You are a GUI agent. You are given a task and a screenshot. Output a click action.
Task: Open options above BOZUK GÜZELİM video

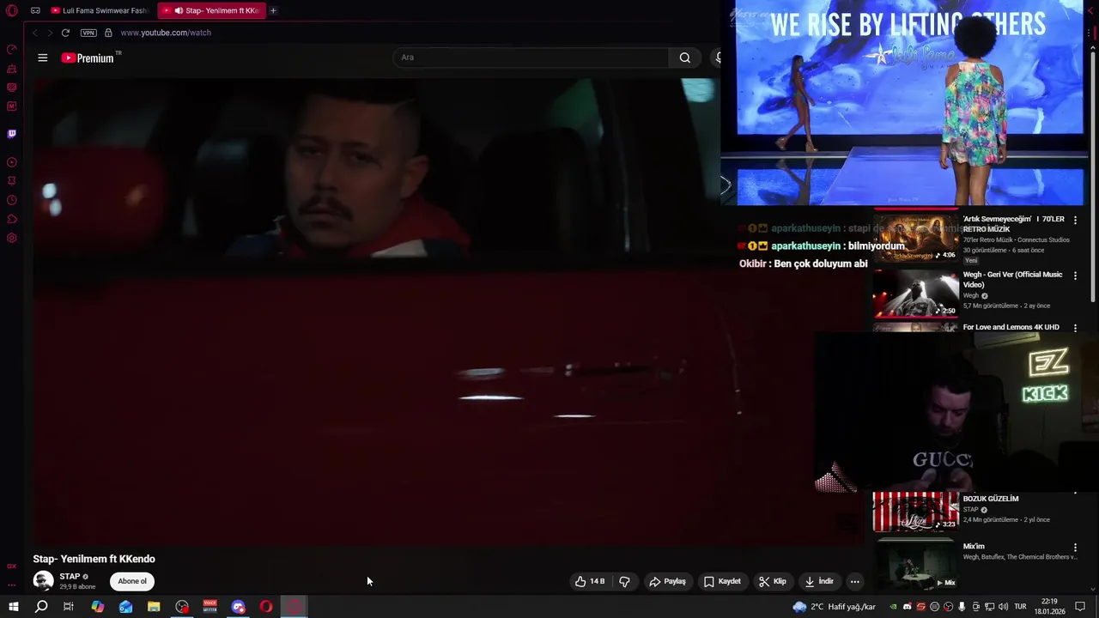1075,494
